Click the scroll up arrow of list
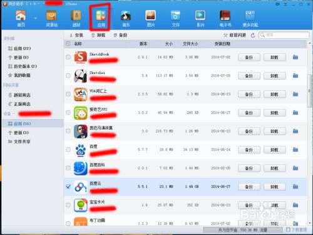313x235 pixels. 309,43
